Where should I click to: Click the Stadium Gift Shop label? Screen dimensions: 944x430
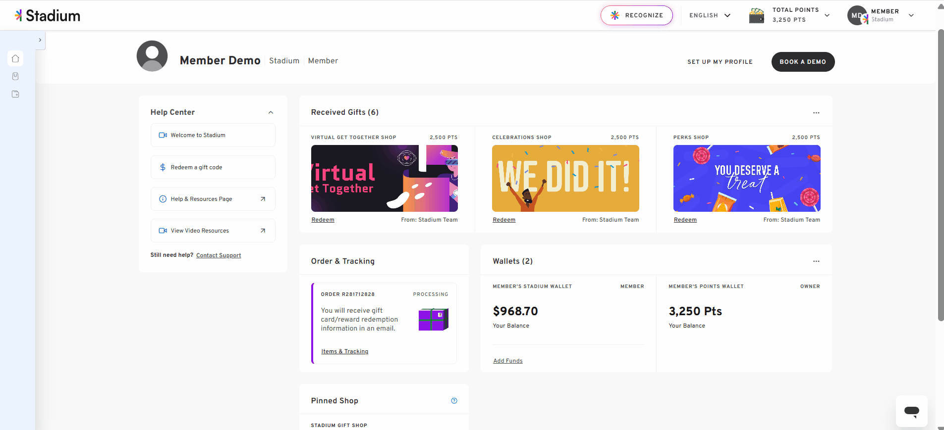pyautogui.click(x=339, y=426)
